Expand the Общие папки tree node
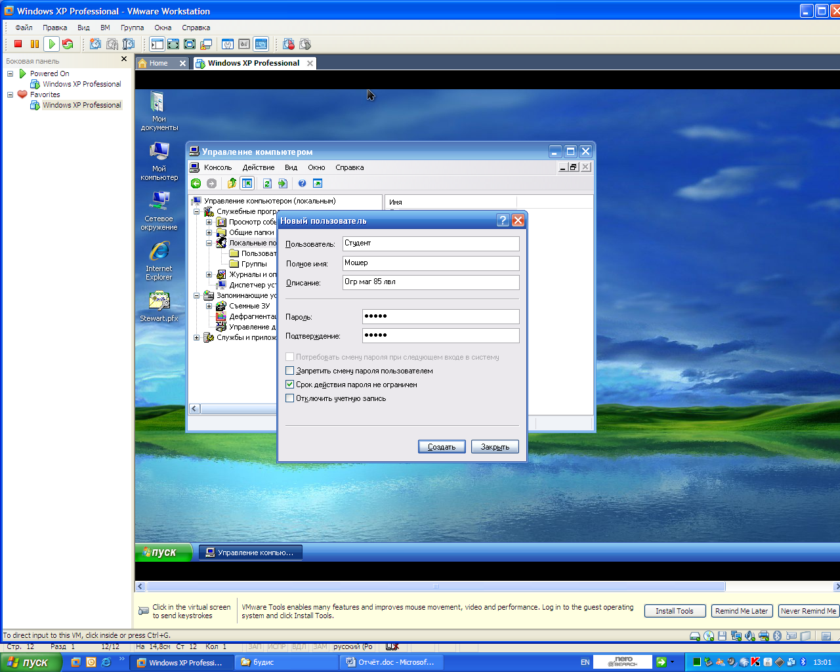Viewport: 840px width, 672px height. tap(209, 232)
